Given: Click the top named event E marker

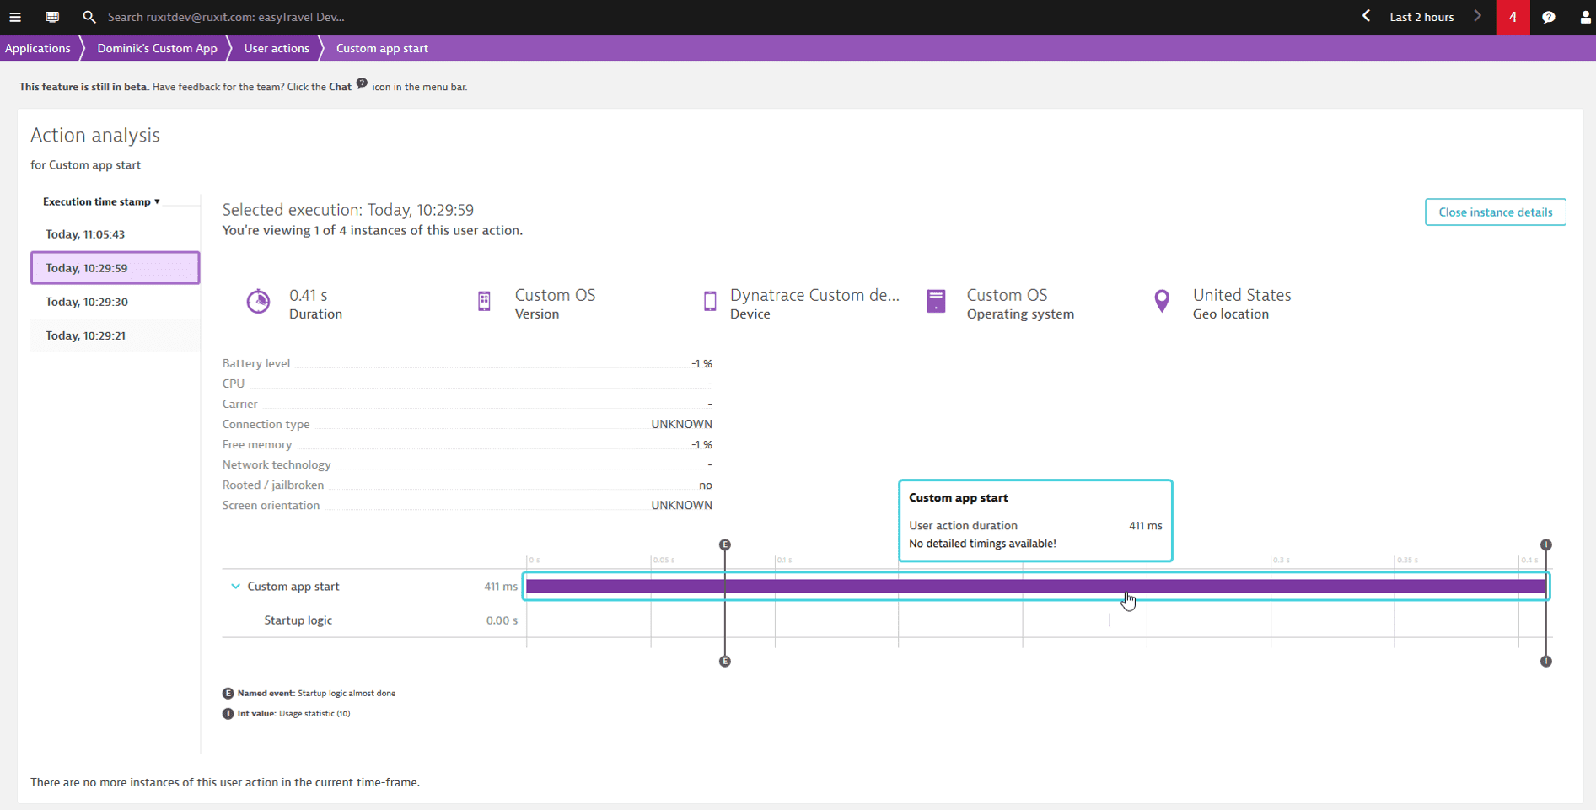Looking at the screenshot, I should tap(725, 544).
